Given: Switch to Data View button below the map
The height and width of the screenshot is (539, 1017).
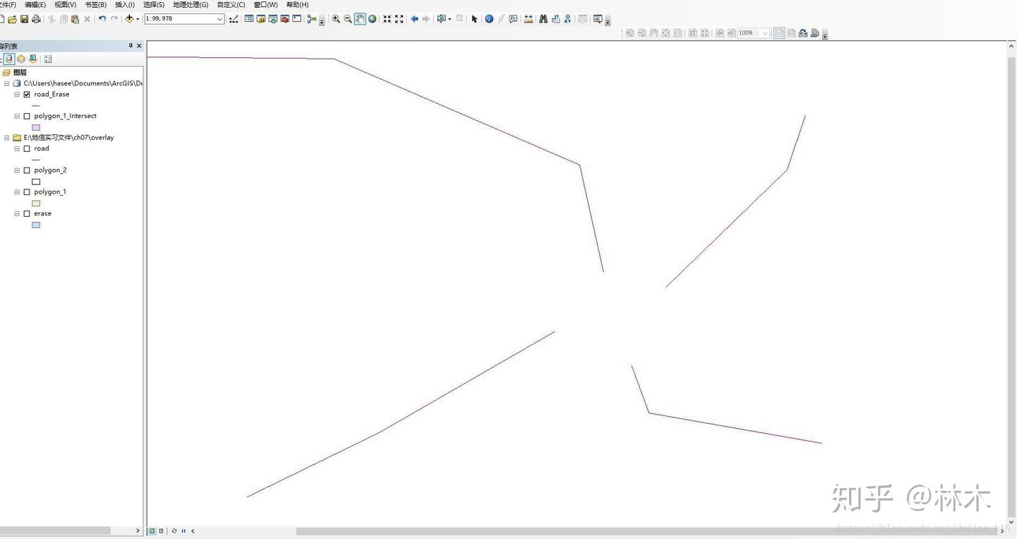Looking at the screenshot, I should 152,531.
